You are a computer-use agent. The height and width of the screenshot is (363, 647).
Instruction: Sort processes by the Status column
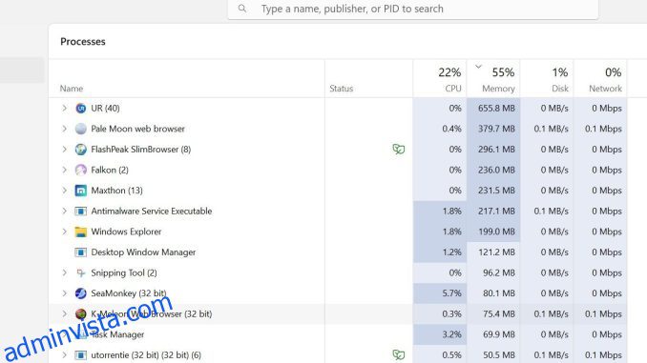[x=342, y=89]
